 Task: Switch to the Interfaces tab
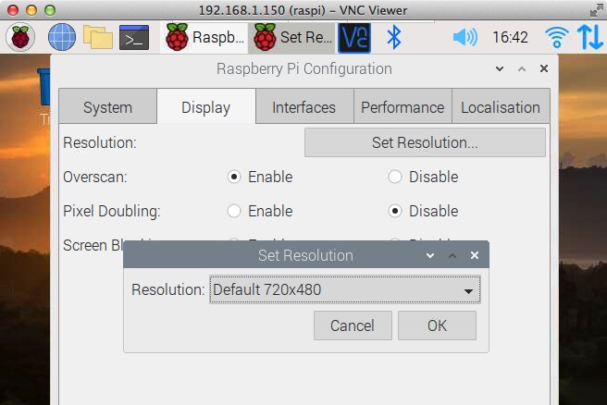click(x=303, y=107)
